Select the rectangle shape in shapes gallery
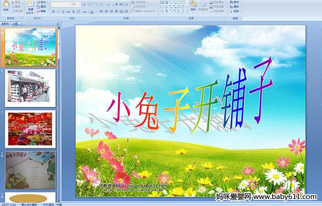Screen dimensions: 322x206 point(179,2)
